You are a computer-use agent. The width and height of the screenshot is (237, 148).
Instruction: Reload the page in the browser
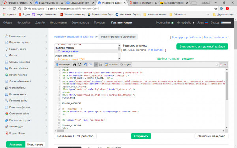pyautogui.click(x=14, y=9)
